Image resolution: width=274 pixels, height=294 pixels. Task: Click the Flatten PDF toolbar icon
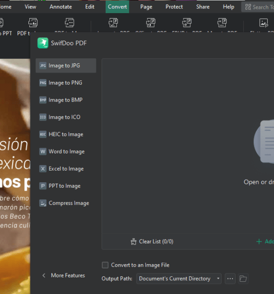(x=264, y=23)
